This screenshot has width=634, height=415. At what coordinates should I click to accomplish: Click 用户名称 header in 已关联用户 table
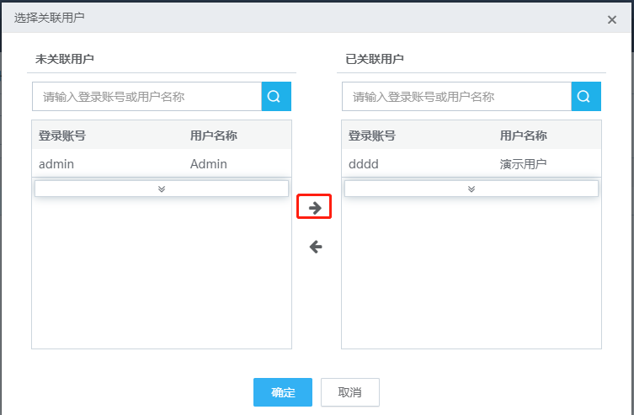[523, 136]
